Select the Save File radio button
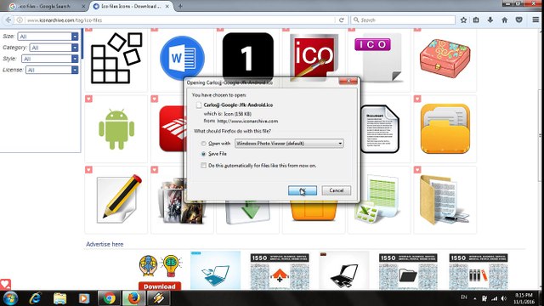Viewport: 544px width, 306px height. point(204,154)
